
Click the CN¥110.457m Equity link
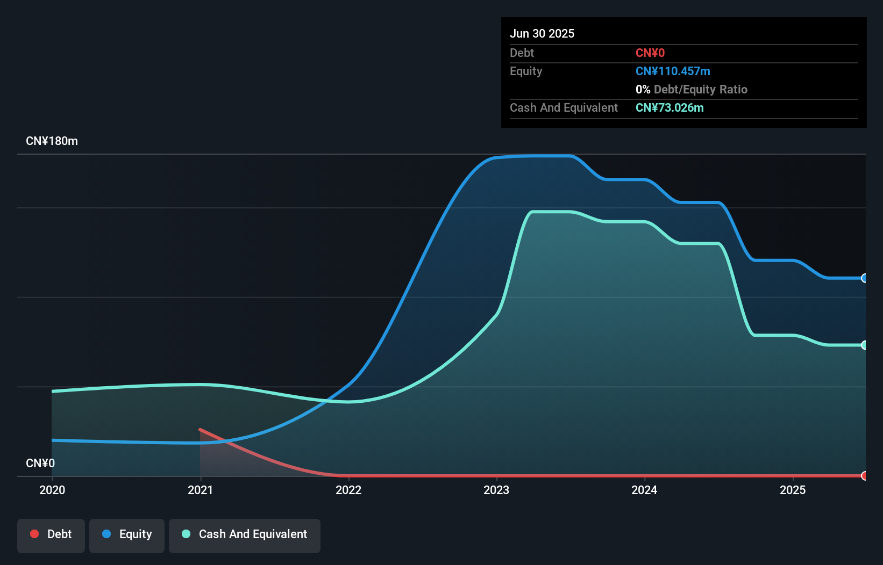pos(673,71)
